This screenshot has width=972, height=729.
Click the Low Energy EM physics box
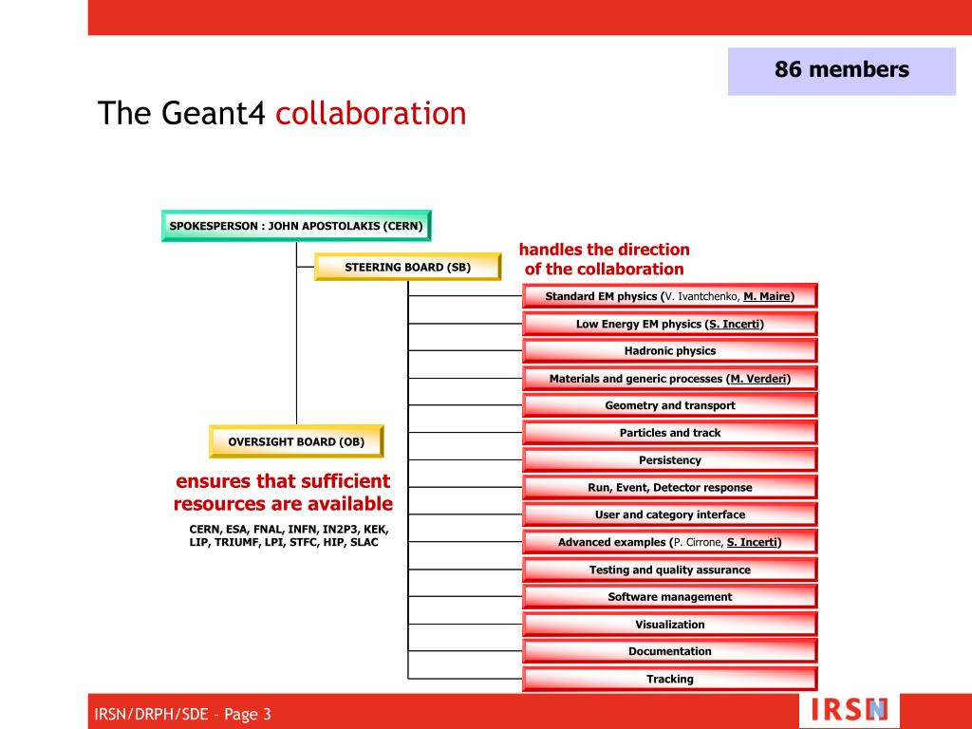coord(670,324)
